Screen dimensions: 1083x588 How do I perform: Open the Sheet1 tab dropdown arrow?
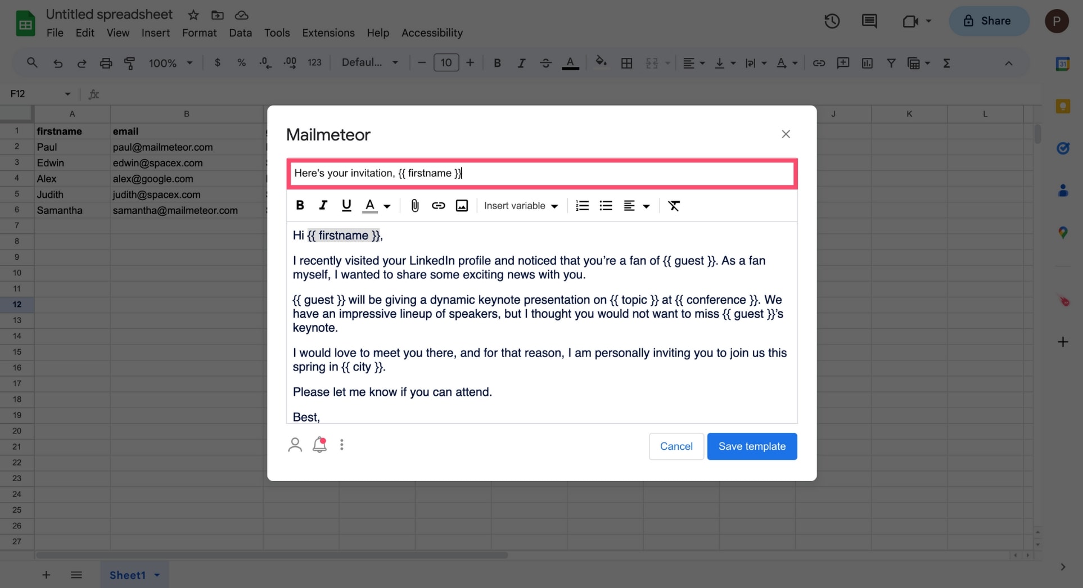point(157,575)
